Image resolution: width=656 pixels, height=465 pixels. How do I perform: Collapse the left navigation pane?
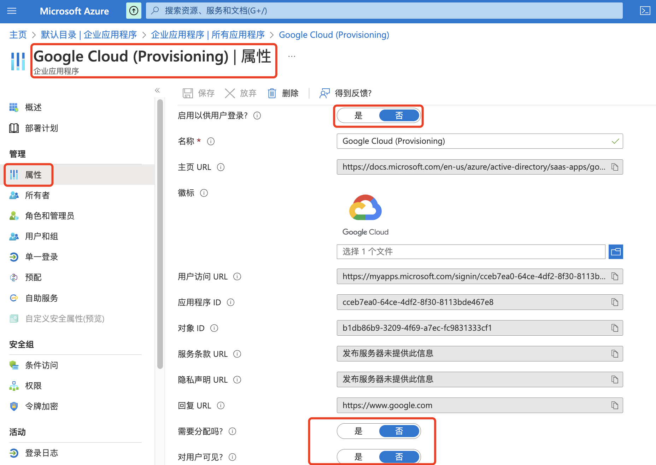[157, 90]
